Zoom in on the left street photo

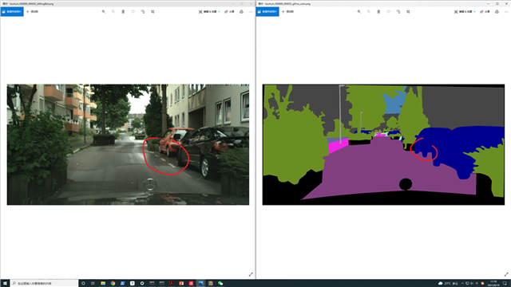pyautogui.click(x=104, y=12)
